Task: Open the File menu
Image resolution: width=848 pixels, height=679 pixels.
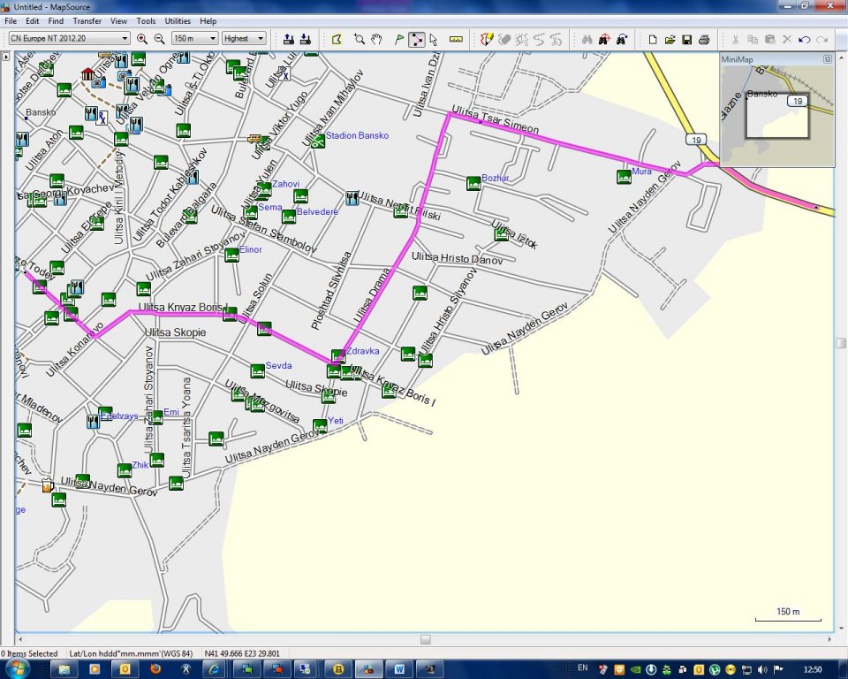Action: pos(11,21)
